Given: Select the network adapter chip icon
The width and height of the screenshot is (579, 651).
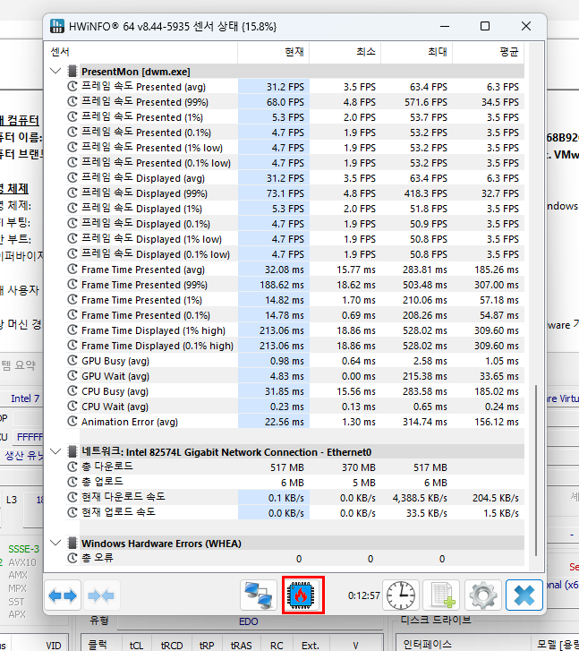Looking at the screenshot, I should click(x=72, y=451).
